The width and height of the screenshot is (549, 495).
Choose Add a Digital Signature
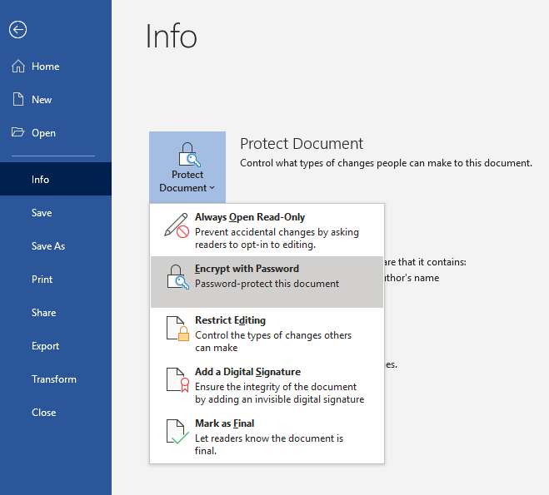click(267, 385)
